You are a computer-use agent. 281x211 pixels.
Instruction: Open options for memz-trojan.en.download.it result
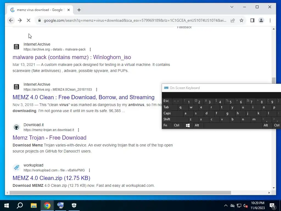(x=78, y=130)
